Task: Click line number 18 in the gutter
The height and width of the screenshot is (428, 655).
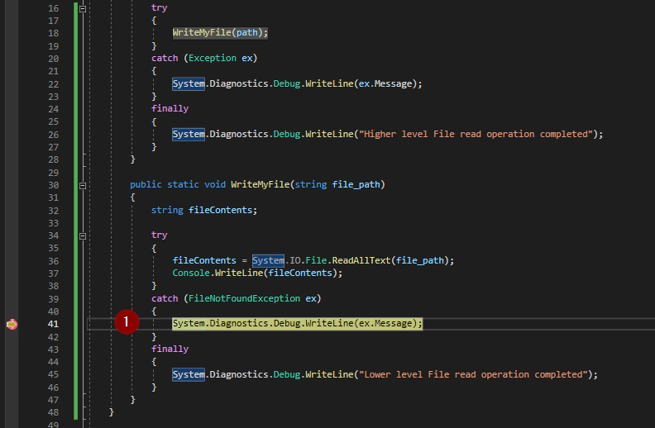Action: tap(54, 33)
